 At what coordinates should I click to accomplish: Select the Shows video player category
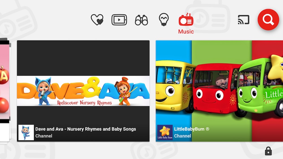coord(119,19)
